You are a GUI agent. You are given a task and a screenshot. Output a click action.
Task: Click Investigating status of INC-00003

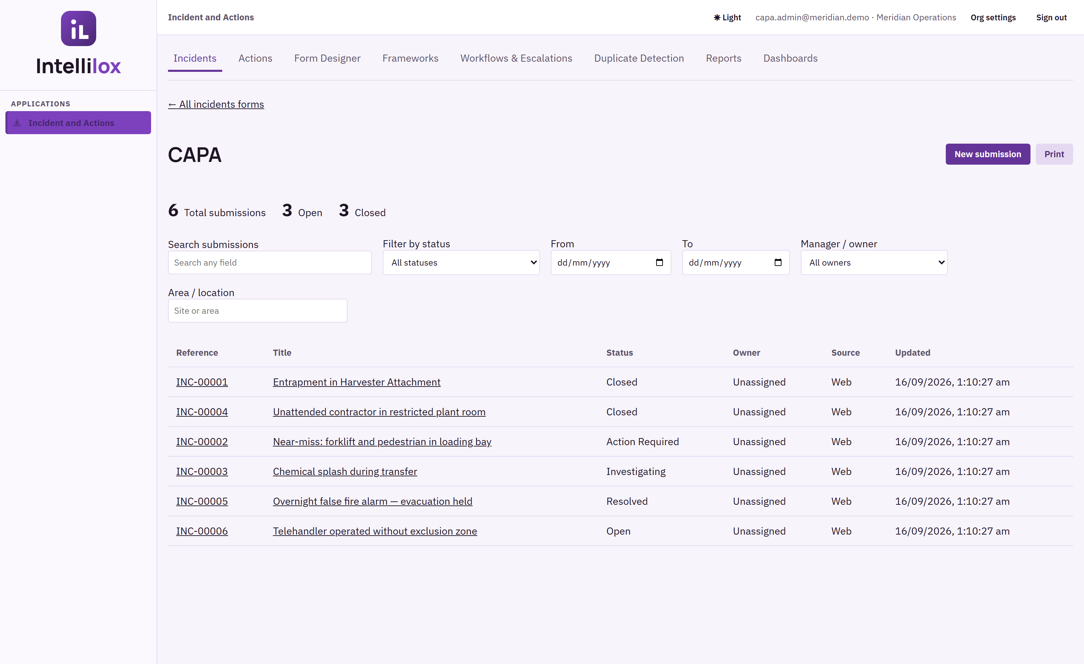point(636,472)
